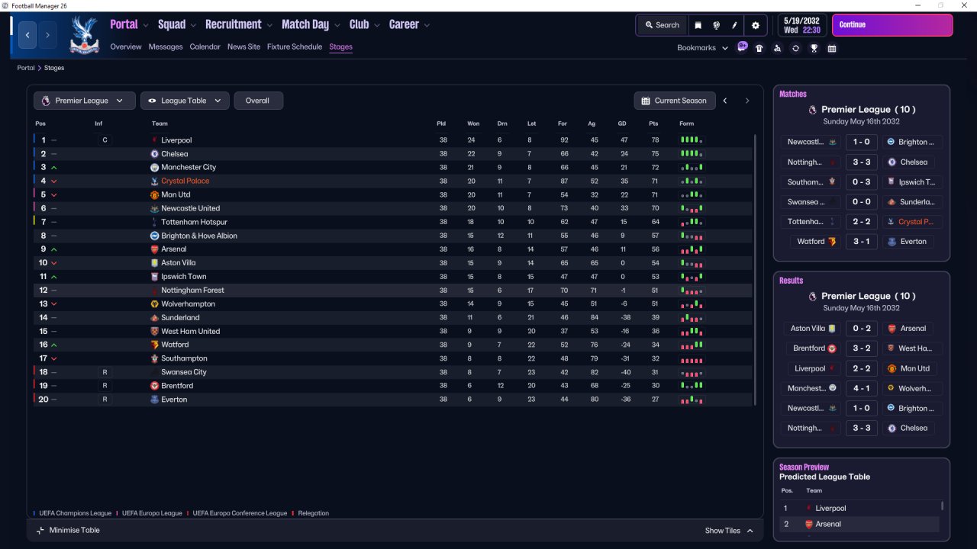Viewport: 977px width, 549px height.
Task: Go back with the left navigation arrow
Action: 28,34
